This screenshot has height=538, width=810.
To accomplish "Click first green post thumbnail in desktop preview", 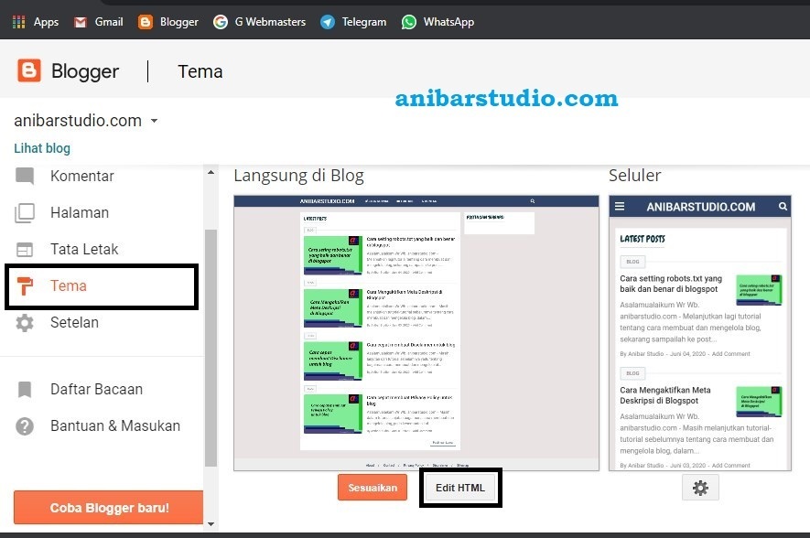I will (x=332, y=255).
